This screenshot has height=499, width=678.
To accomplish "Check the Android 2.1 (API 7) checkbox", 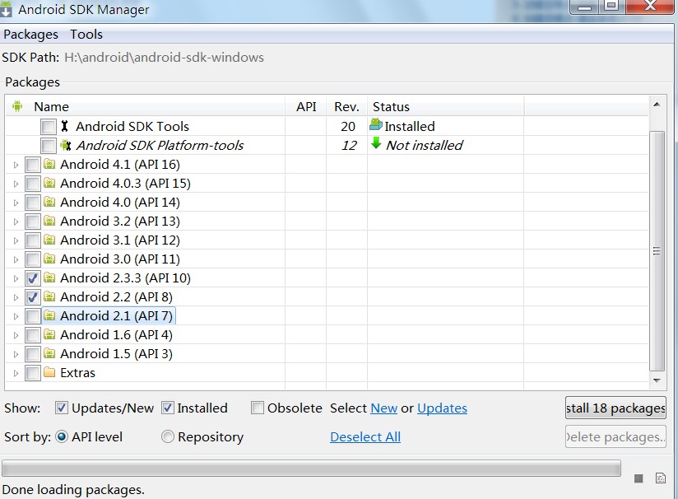I will [33, 316].
